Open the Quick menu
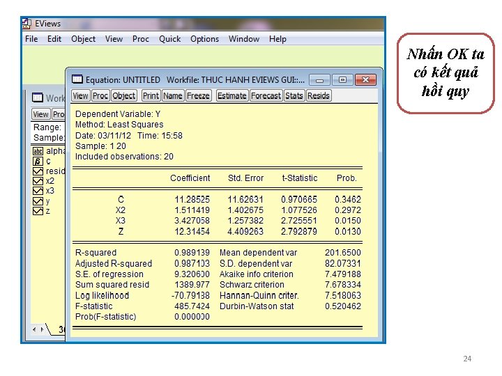Screen dimensions: 502x376 [x=169, y=39]
